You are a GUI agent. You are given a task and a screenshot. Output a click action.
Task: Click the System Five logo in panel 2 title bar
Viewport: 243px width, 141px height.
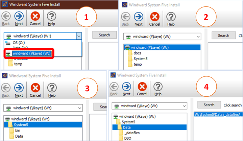[125, 5]
